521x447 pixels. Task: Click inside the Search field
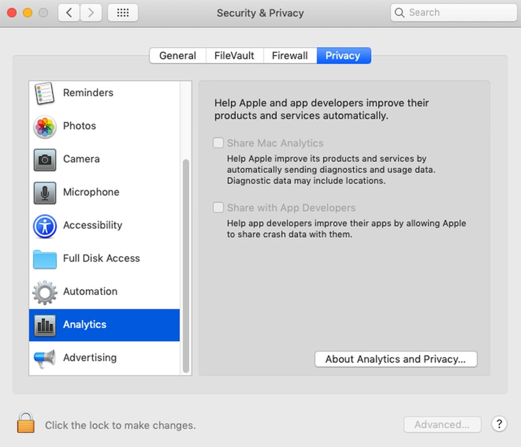[454, 12]
